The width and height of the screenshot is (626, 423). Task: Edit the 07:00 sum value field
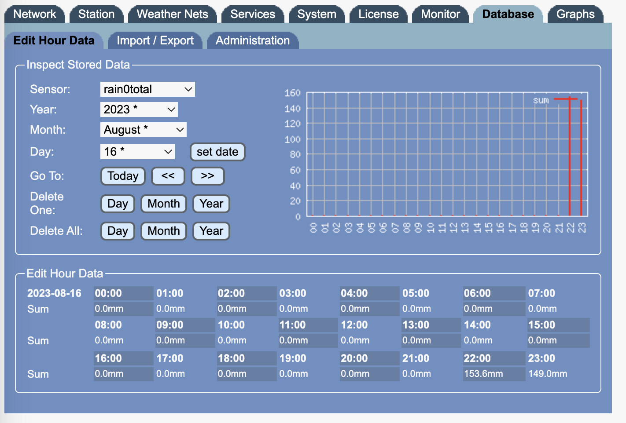[558, 309]
